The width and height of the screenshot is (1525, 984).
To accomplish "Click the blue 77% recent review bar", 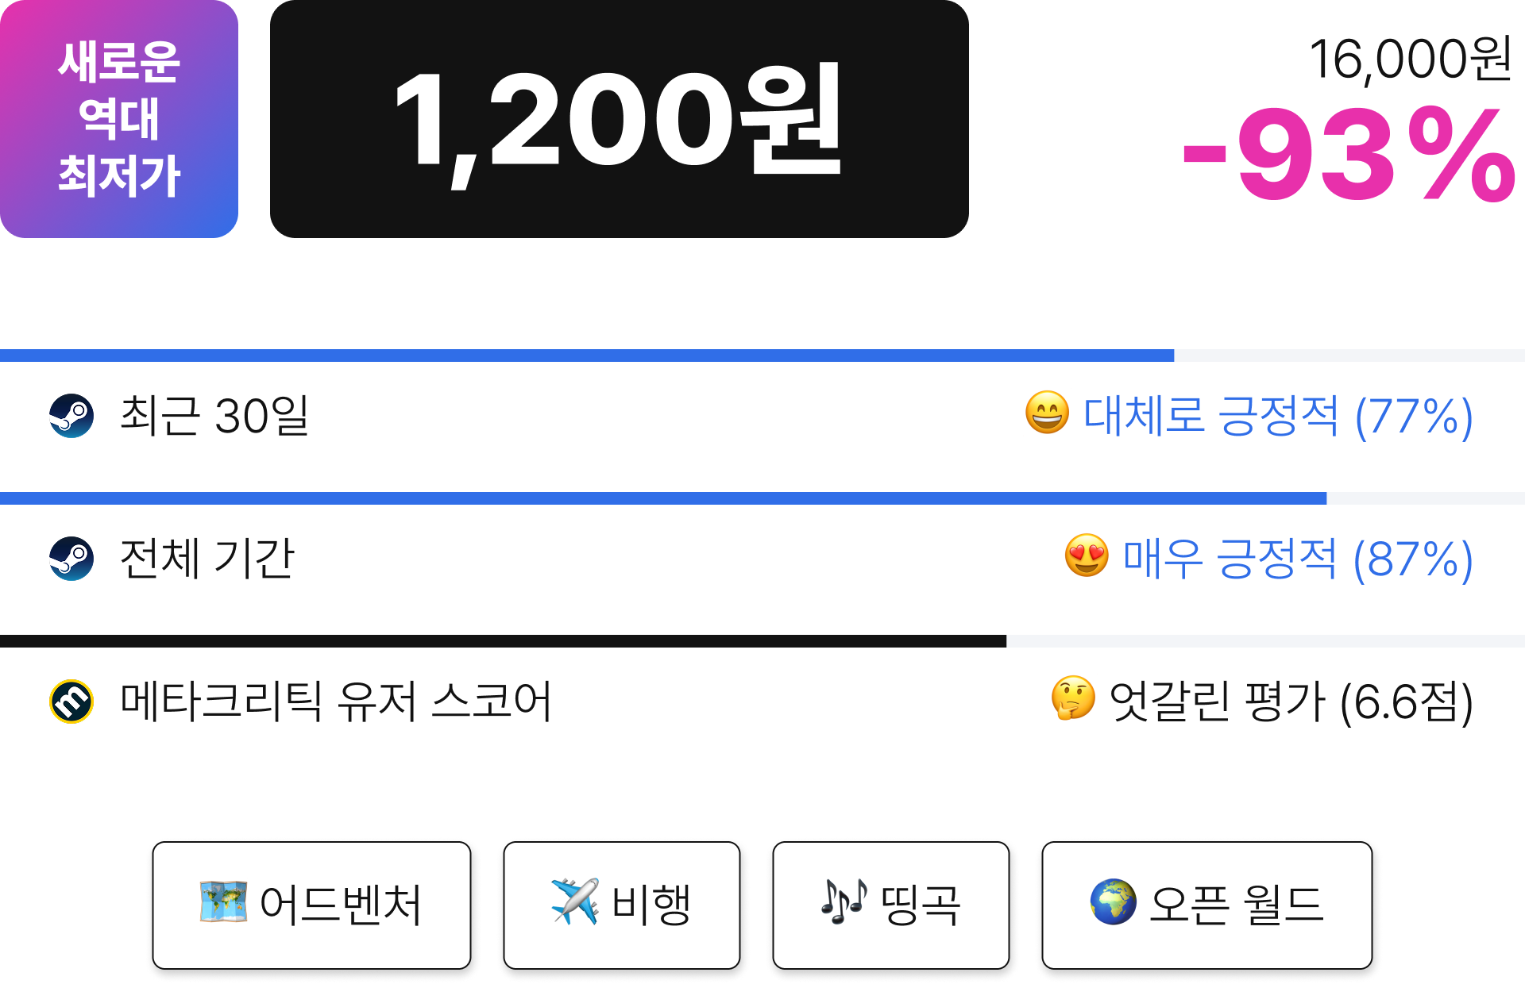I will pyautogui.click(x=587, y=356).
